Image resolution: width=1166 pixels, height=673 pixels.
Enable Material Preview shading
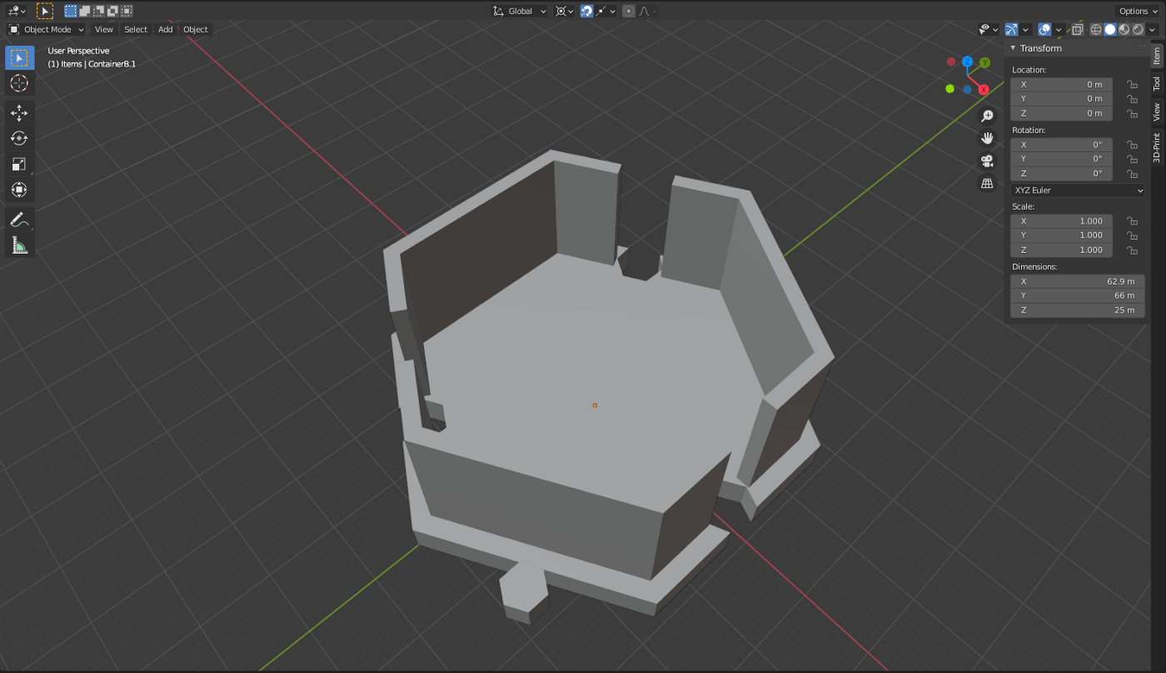coord(1124,28)
